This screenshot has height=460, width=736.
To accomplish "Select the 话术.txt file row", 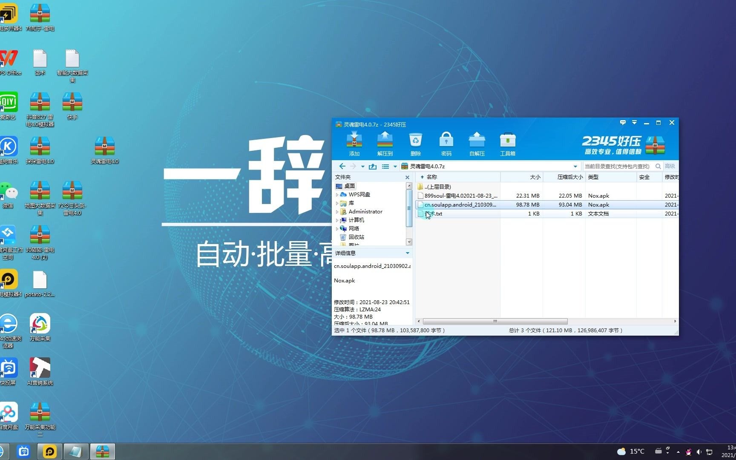I will coord(547,214).
